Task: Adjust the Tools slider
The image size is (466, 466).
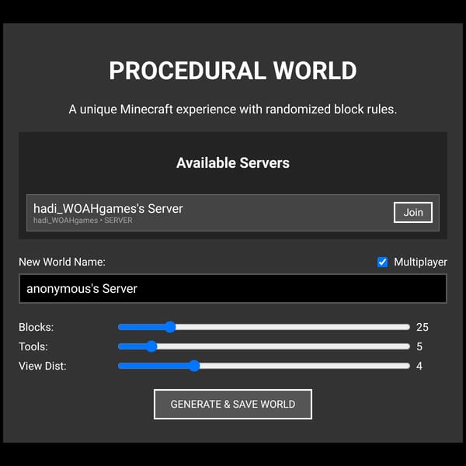Action: 264,346
